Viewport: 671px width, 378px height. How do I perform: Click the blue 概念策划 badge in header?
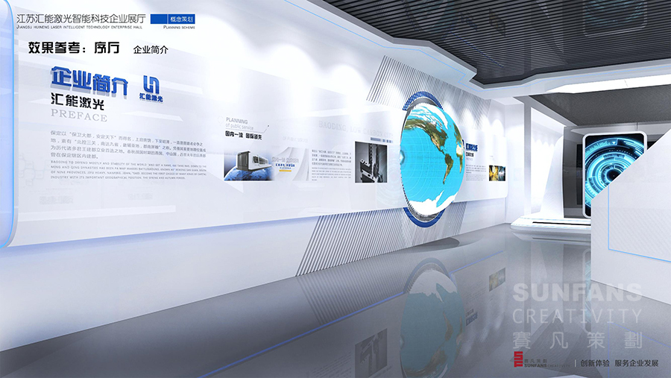tap(177, 17)
